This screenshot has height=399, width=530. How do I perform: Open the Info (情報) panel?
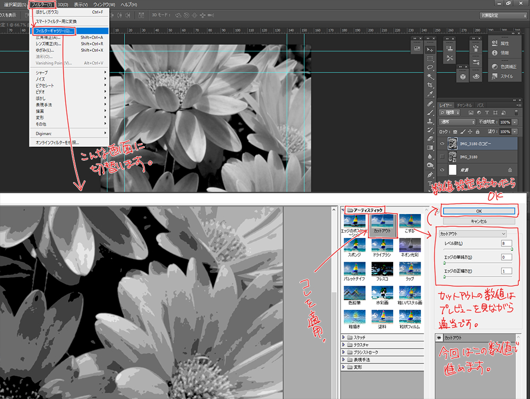coord(500,52)
